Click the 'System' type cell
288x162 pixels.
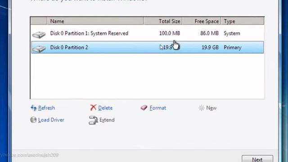[232, 33]
